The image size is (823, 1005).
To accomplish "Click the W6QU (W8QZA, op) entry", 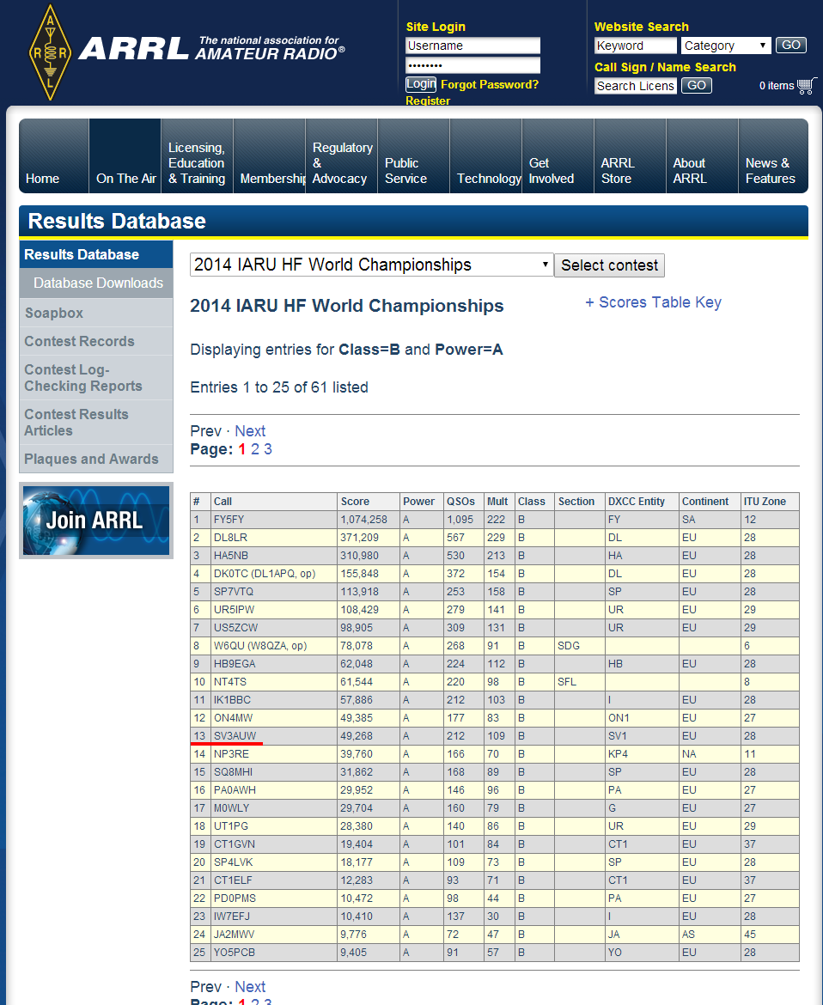I will tap(260, 645).
